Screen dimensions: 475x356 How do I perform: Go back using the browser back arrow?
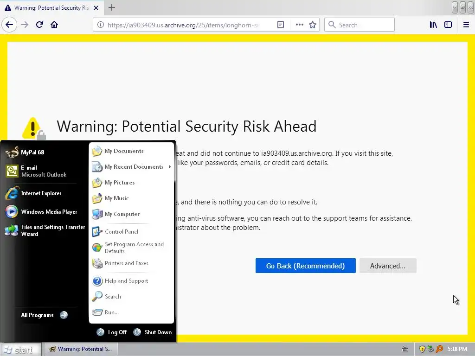(9, 25)
